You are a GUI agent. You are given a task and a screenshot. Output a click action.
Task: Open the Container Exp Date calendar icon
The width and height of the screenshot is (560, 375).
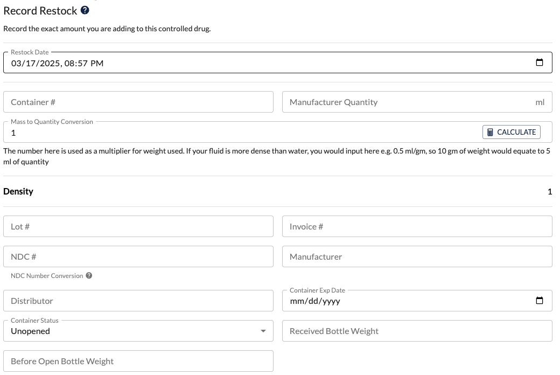540,300
